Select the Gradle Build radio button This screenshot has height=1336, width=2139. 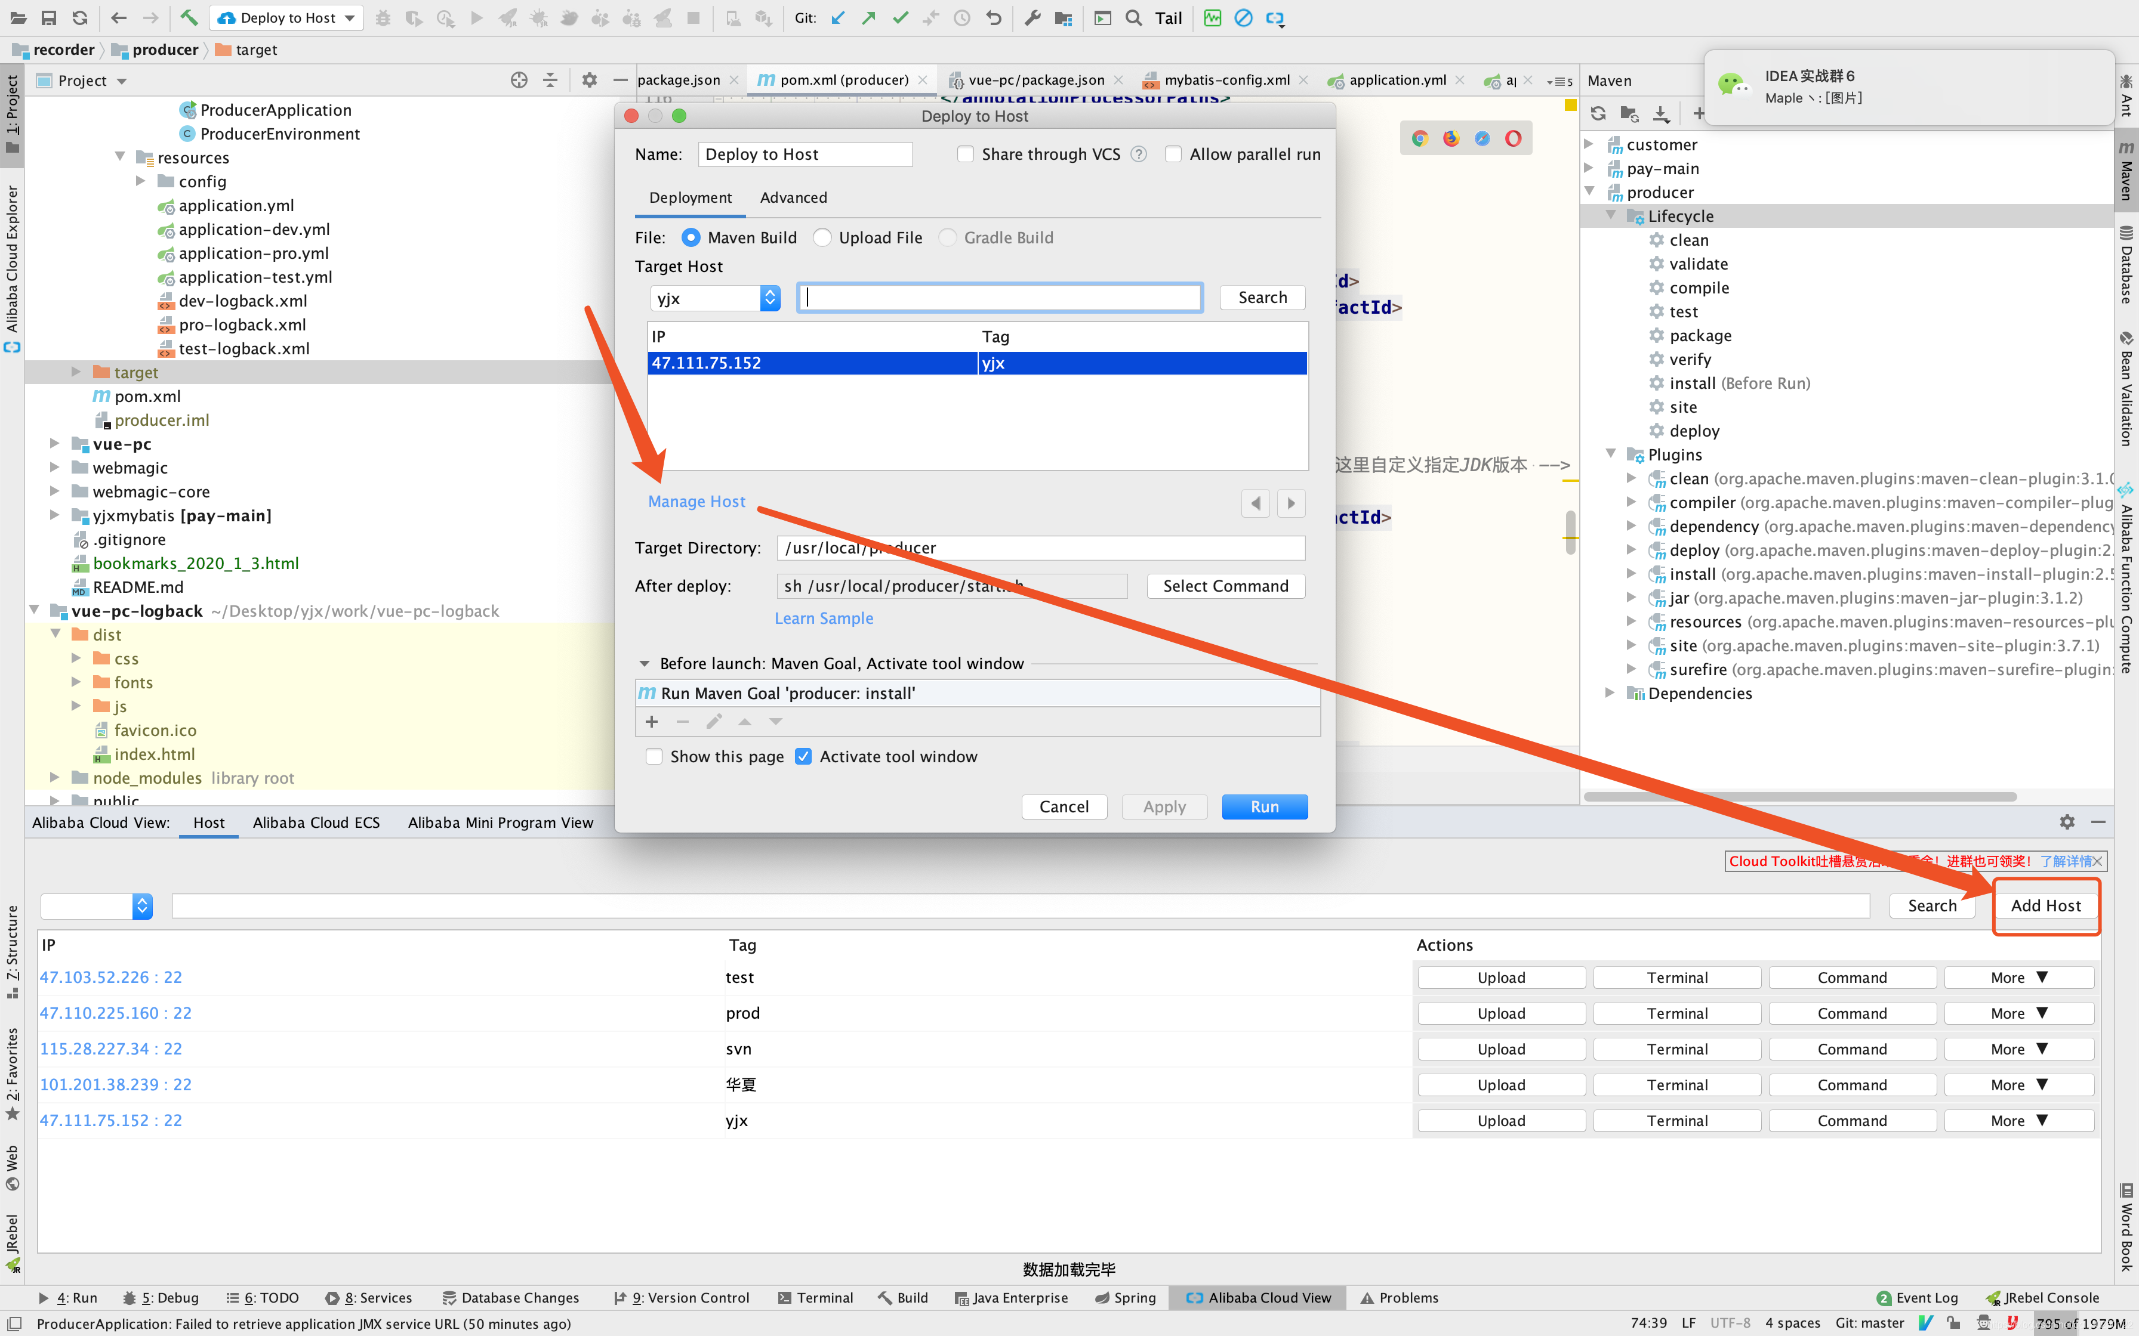coord(947,238)
